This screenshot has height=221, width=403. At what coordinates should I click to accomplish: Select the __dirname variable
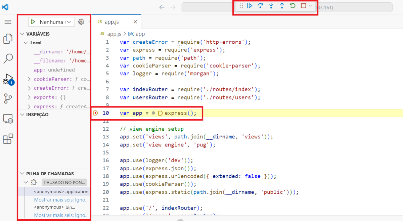tap(62, 52)
